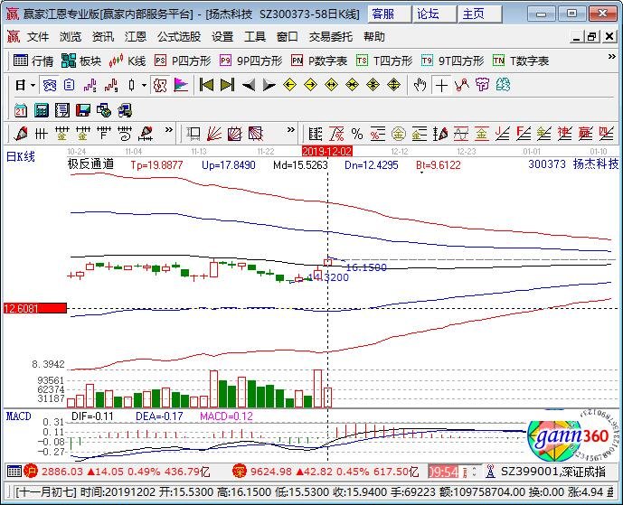Open the 公式选股 menu

179,37
